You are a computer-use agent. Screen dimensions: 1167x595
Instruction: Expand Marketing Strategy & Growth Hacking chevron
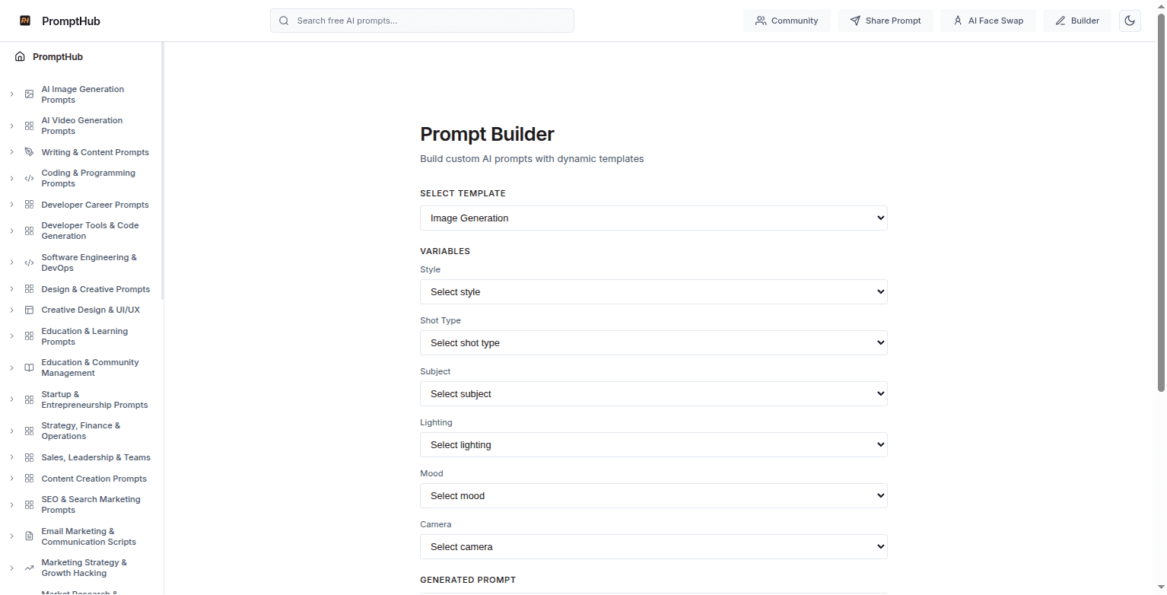pyautogui.click(x=11, y=568)
